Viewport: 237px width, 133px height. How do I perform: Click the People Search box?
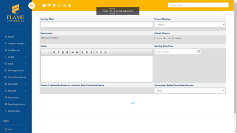pos(198,5)
